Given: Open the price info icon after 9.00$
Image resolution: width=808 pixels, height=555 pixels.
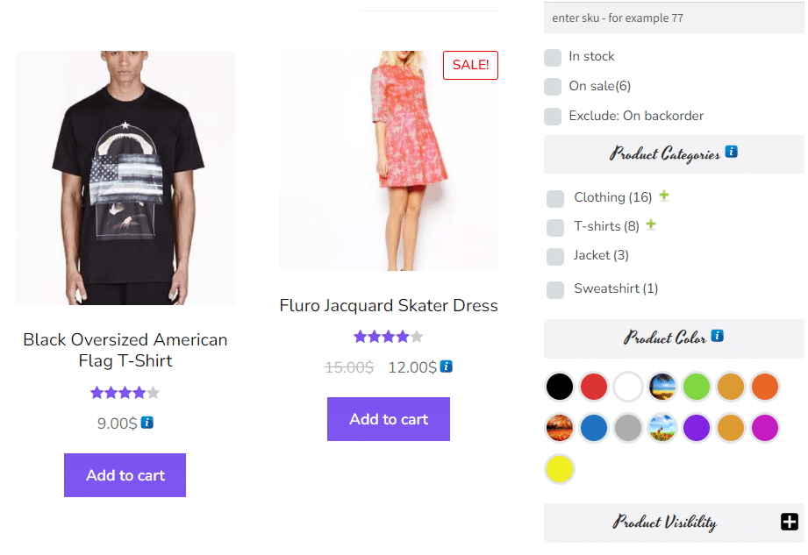Looking at the screenshot, I should point(147,423).
